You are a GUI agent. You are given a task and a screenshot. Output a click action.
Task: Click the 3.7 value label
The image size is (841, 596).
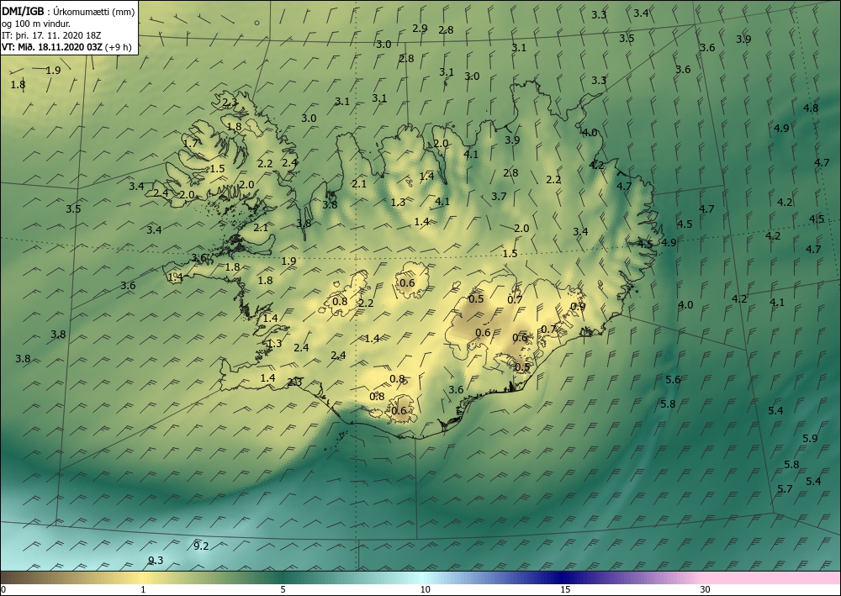coord(499,197)
